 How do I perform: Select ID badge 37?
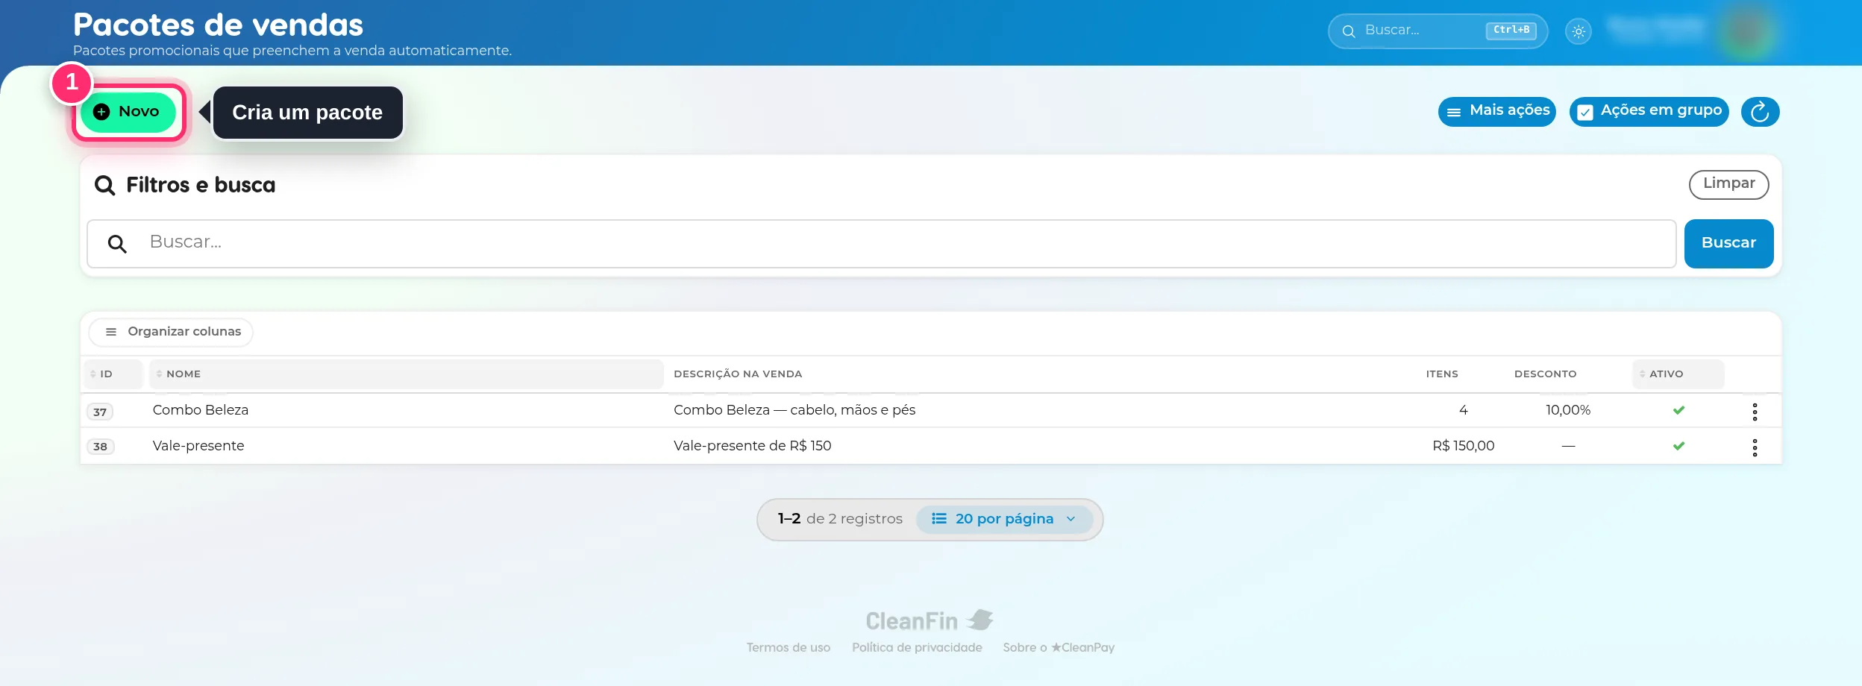coord(100,412)
